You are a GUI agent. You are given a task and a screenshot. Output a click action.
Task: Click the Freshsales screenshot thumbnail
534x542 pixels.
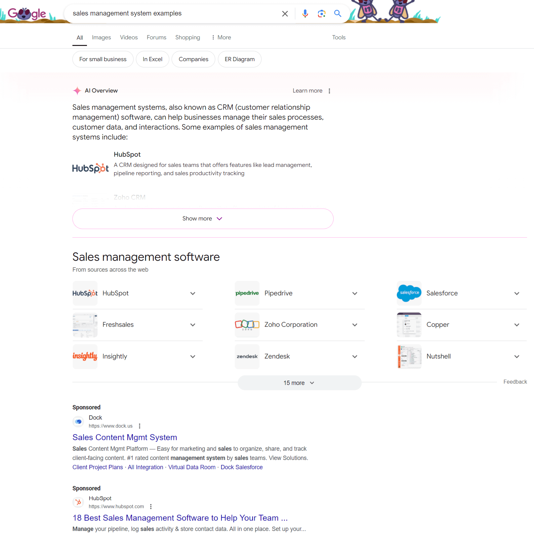click(x=85, y=325)
